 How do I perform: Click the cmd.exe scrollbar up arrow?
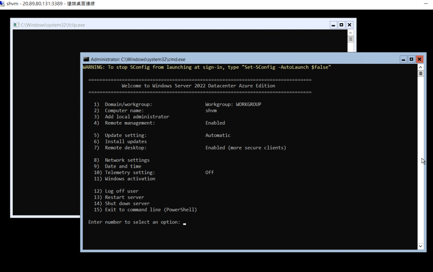pos(420,67)
